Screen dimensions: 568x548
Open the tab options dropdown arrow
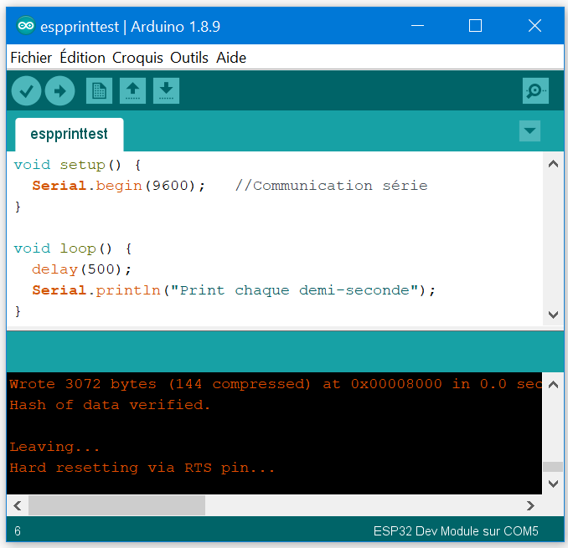tap(529, 131)
